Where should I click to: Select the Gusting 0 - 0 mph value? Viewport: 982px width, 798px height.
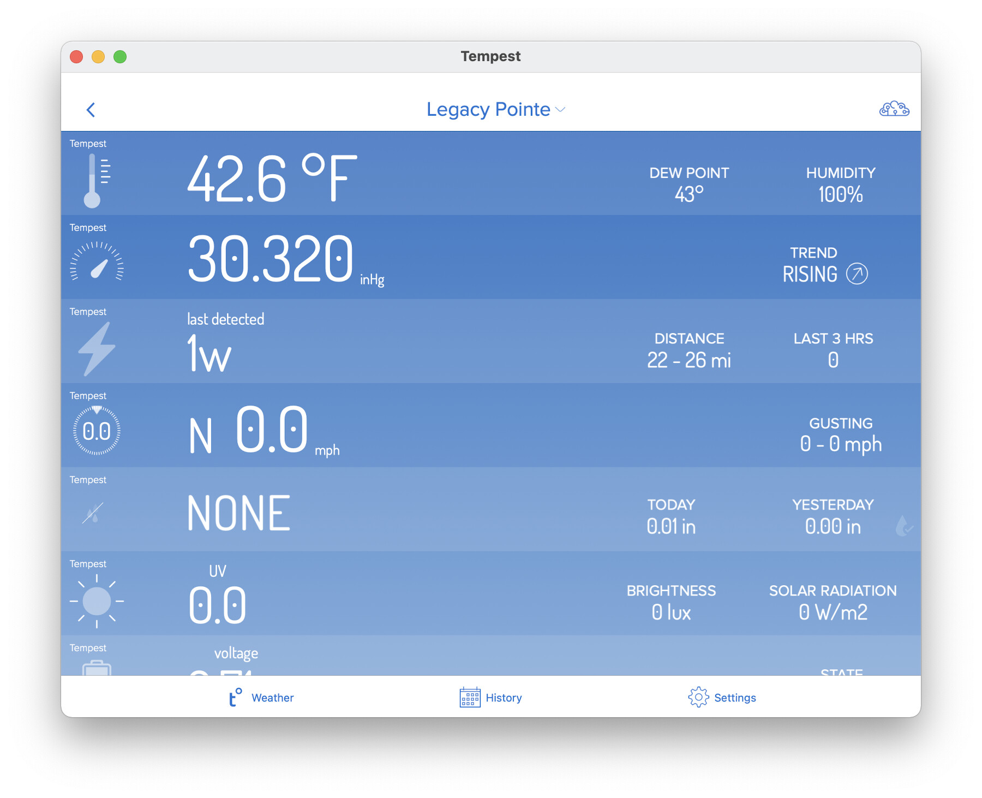(841, 435)
